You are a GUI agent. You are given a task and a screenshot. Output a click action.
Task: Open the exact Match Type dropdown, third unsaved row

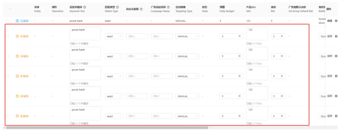[114, 76]
